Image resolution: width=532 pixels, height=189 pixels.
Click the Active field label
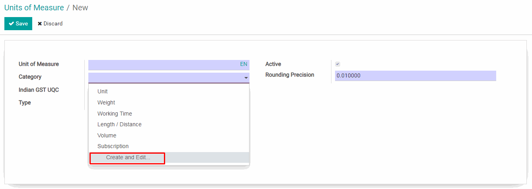(x=273, y=64)
